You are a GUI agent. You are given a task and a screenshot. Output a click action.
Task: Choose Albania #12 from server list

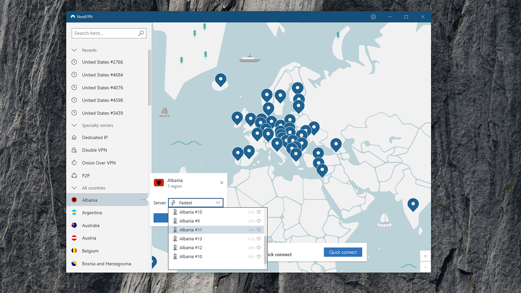(x=216, y=248)
